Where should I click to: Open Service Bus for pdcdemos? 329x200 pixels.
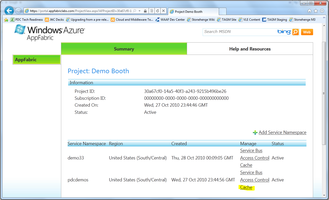(251, 172)
